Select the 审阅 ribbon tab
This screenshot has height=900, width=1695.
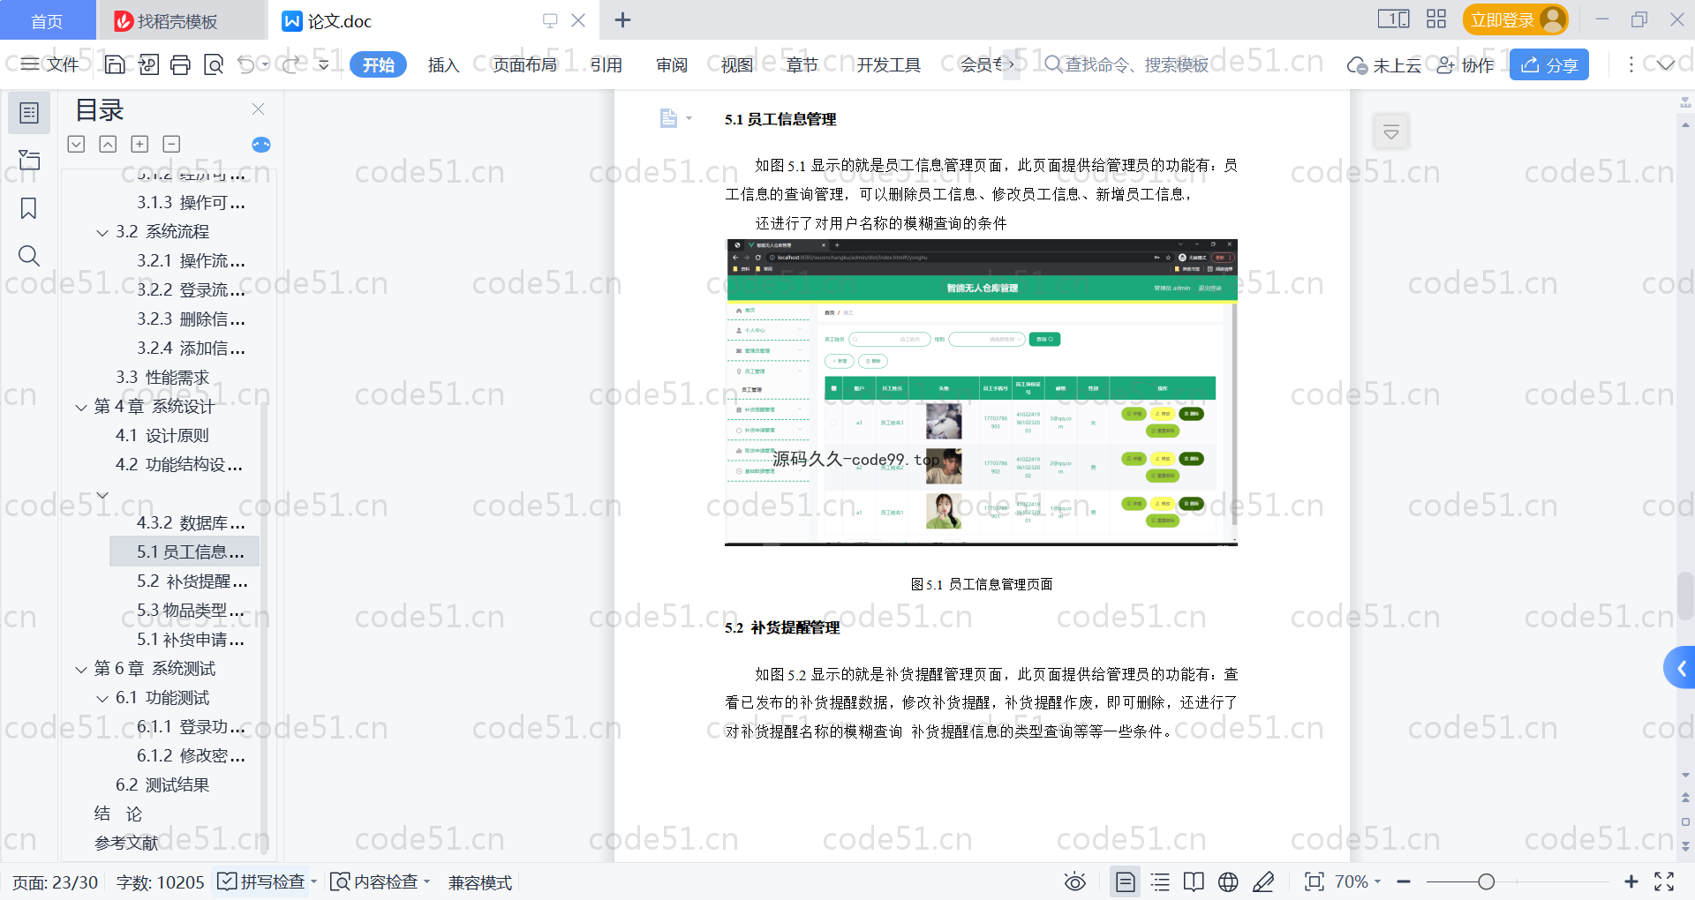click(x=672, y=64)
